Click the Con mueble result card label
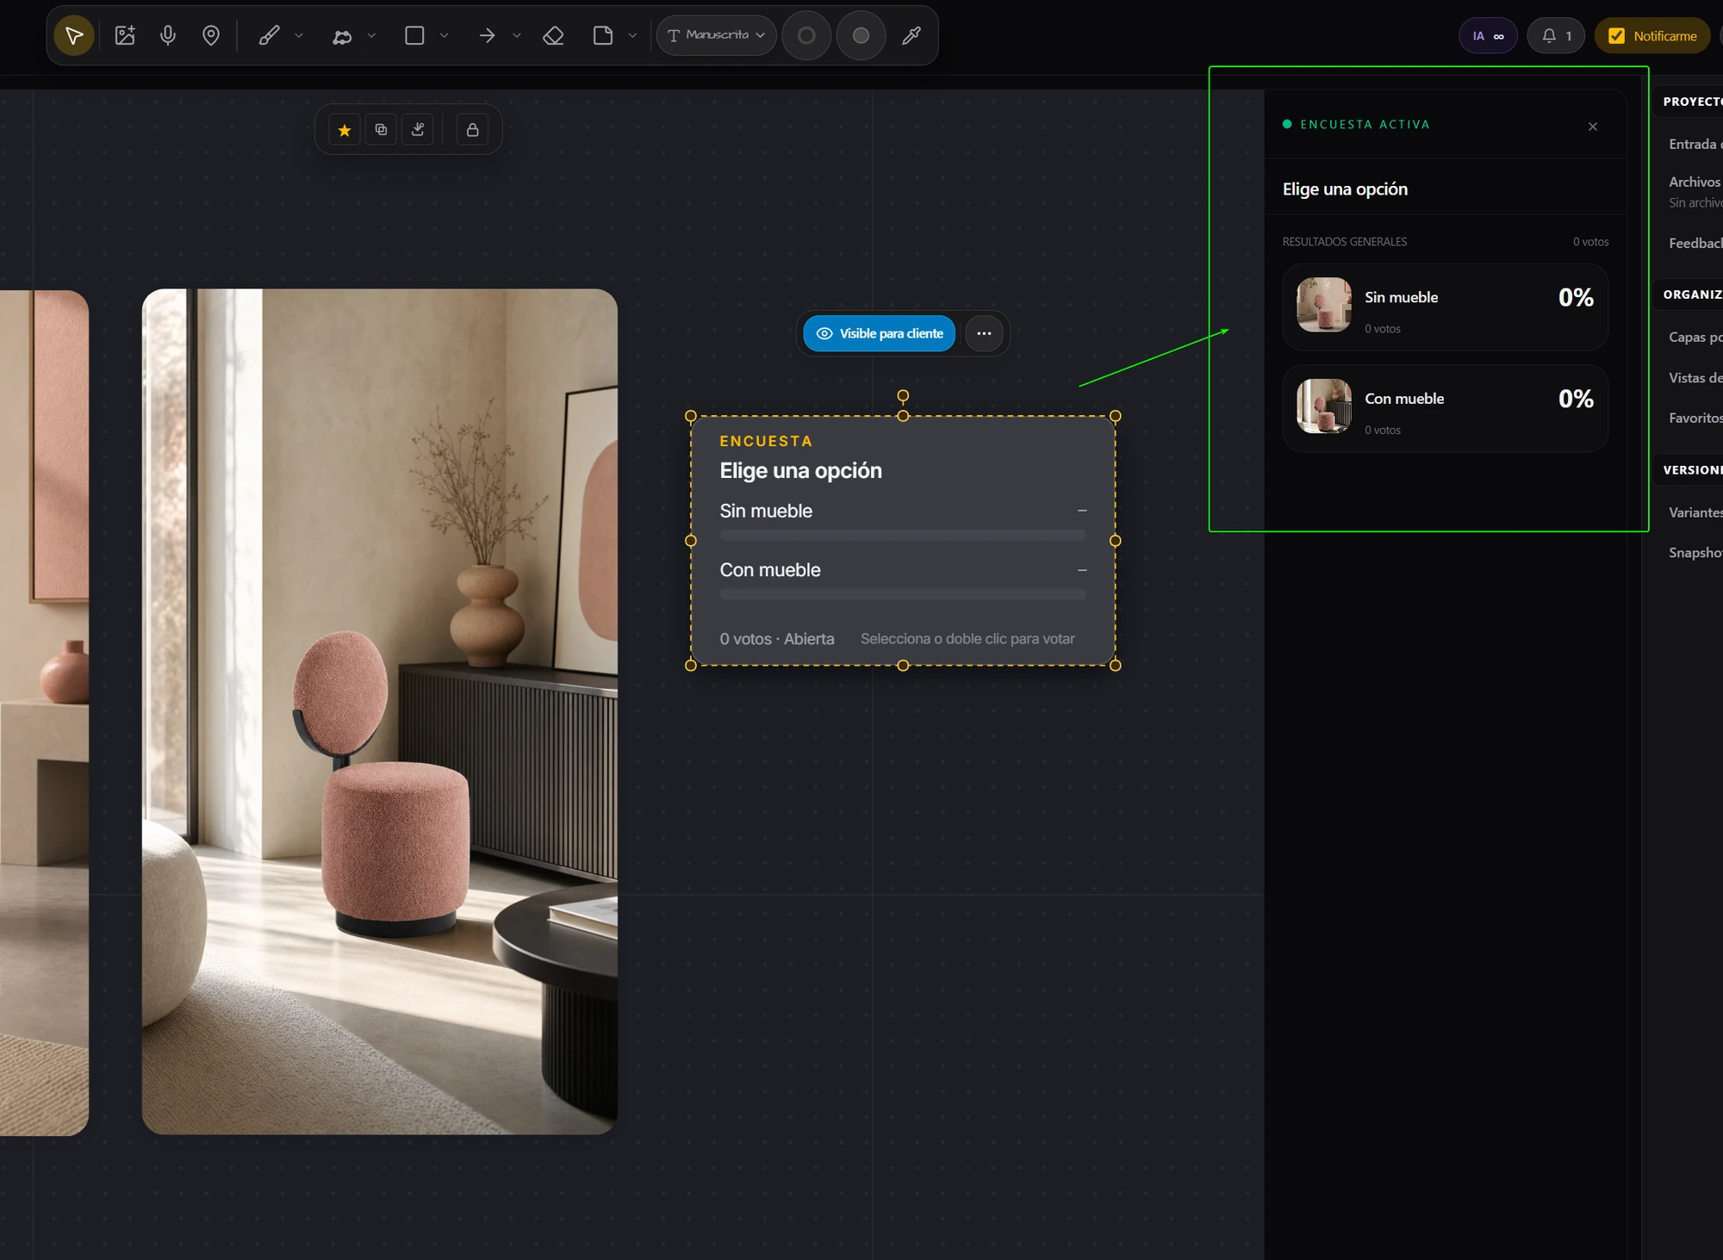 1404,399
